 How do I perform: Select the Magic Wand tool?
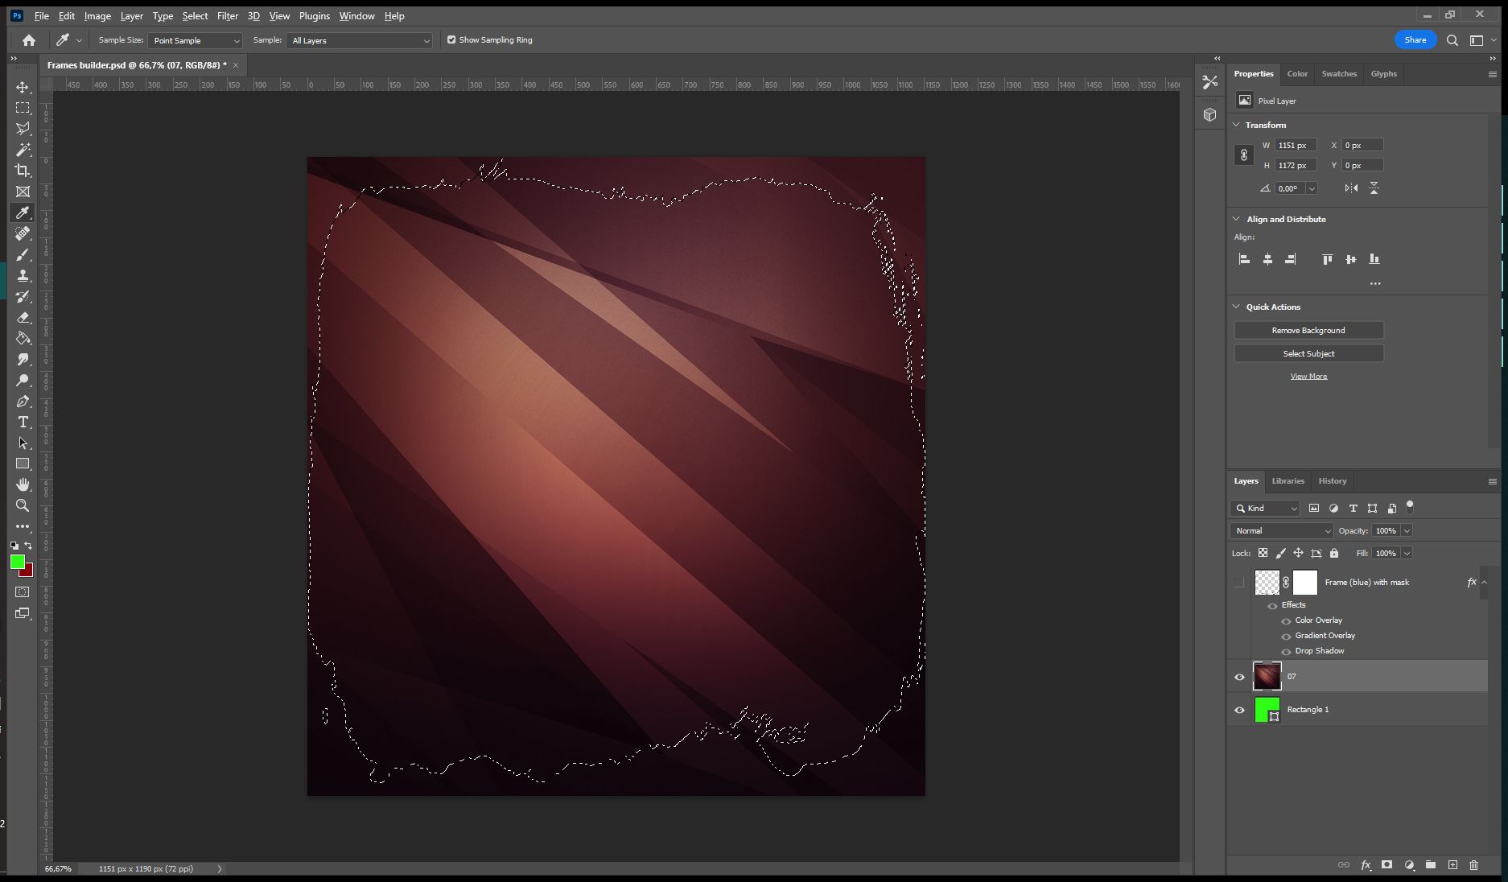click(23, 150)
